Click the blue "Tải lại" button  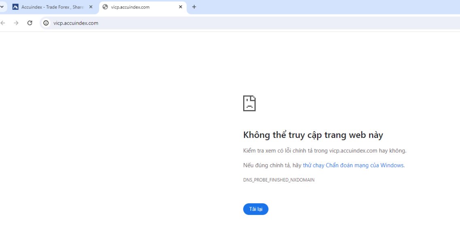tap(256, 209)
